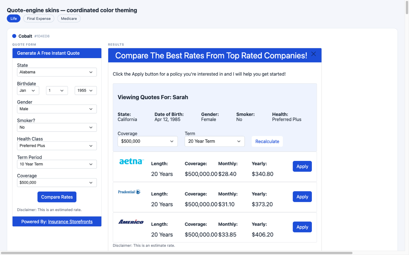Viewport: 409px width, 255px height.
Task: Click the 'Generate A Free Instant Quote' header
Action: tap(48, 53)
